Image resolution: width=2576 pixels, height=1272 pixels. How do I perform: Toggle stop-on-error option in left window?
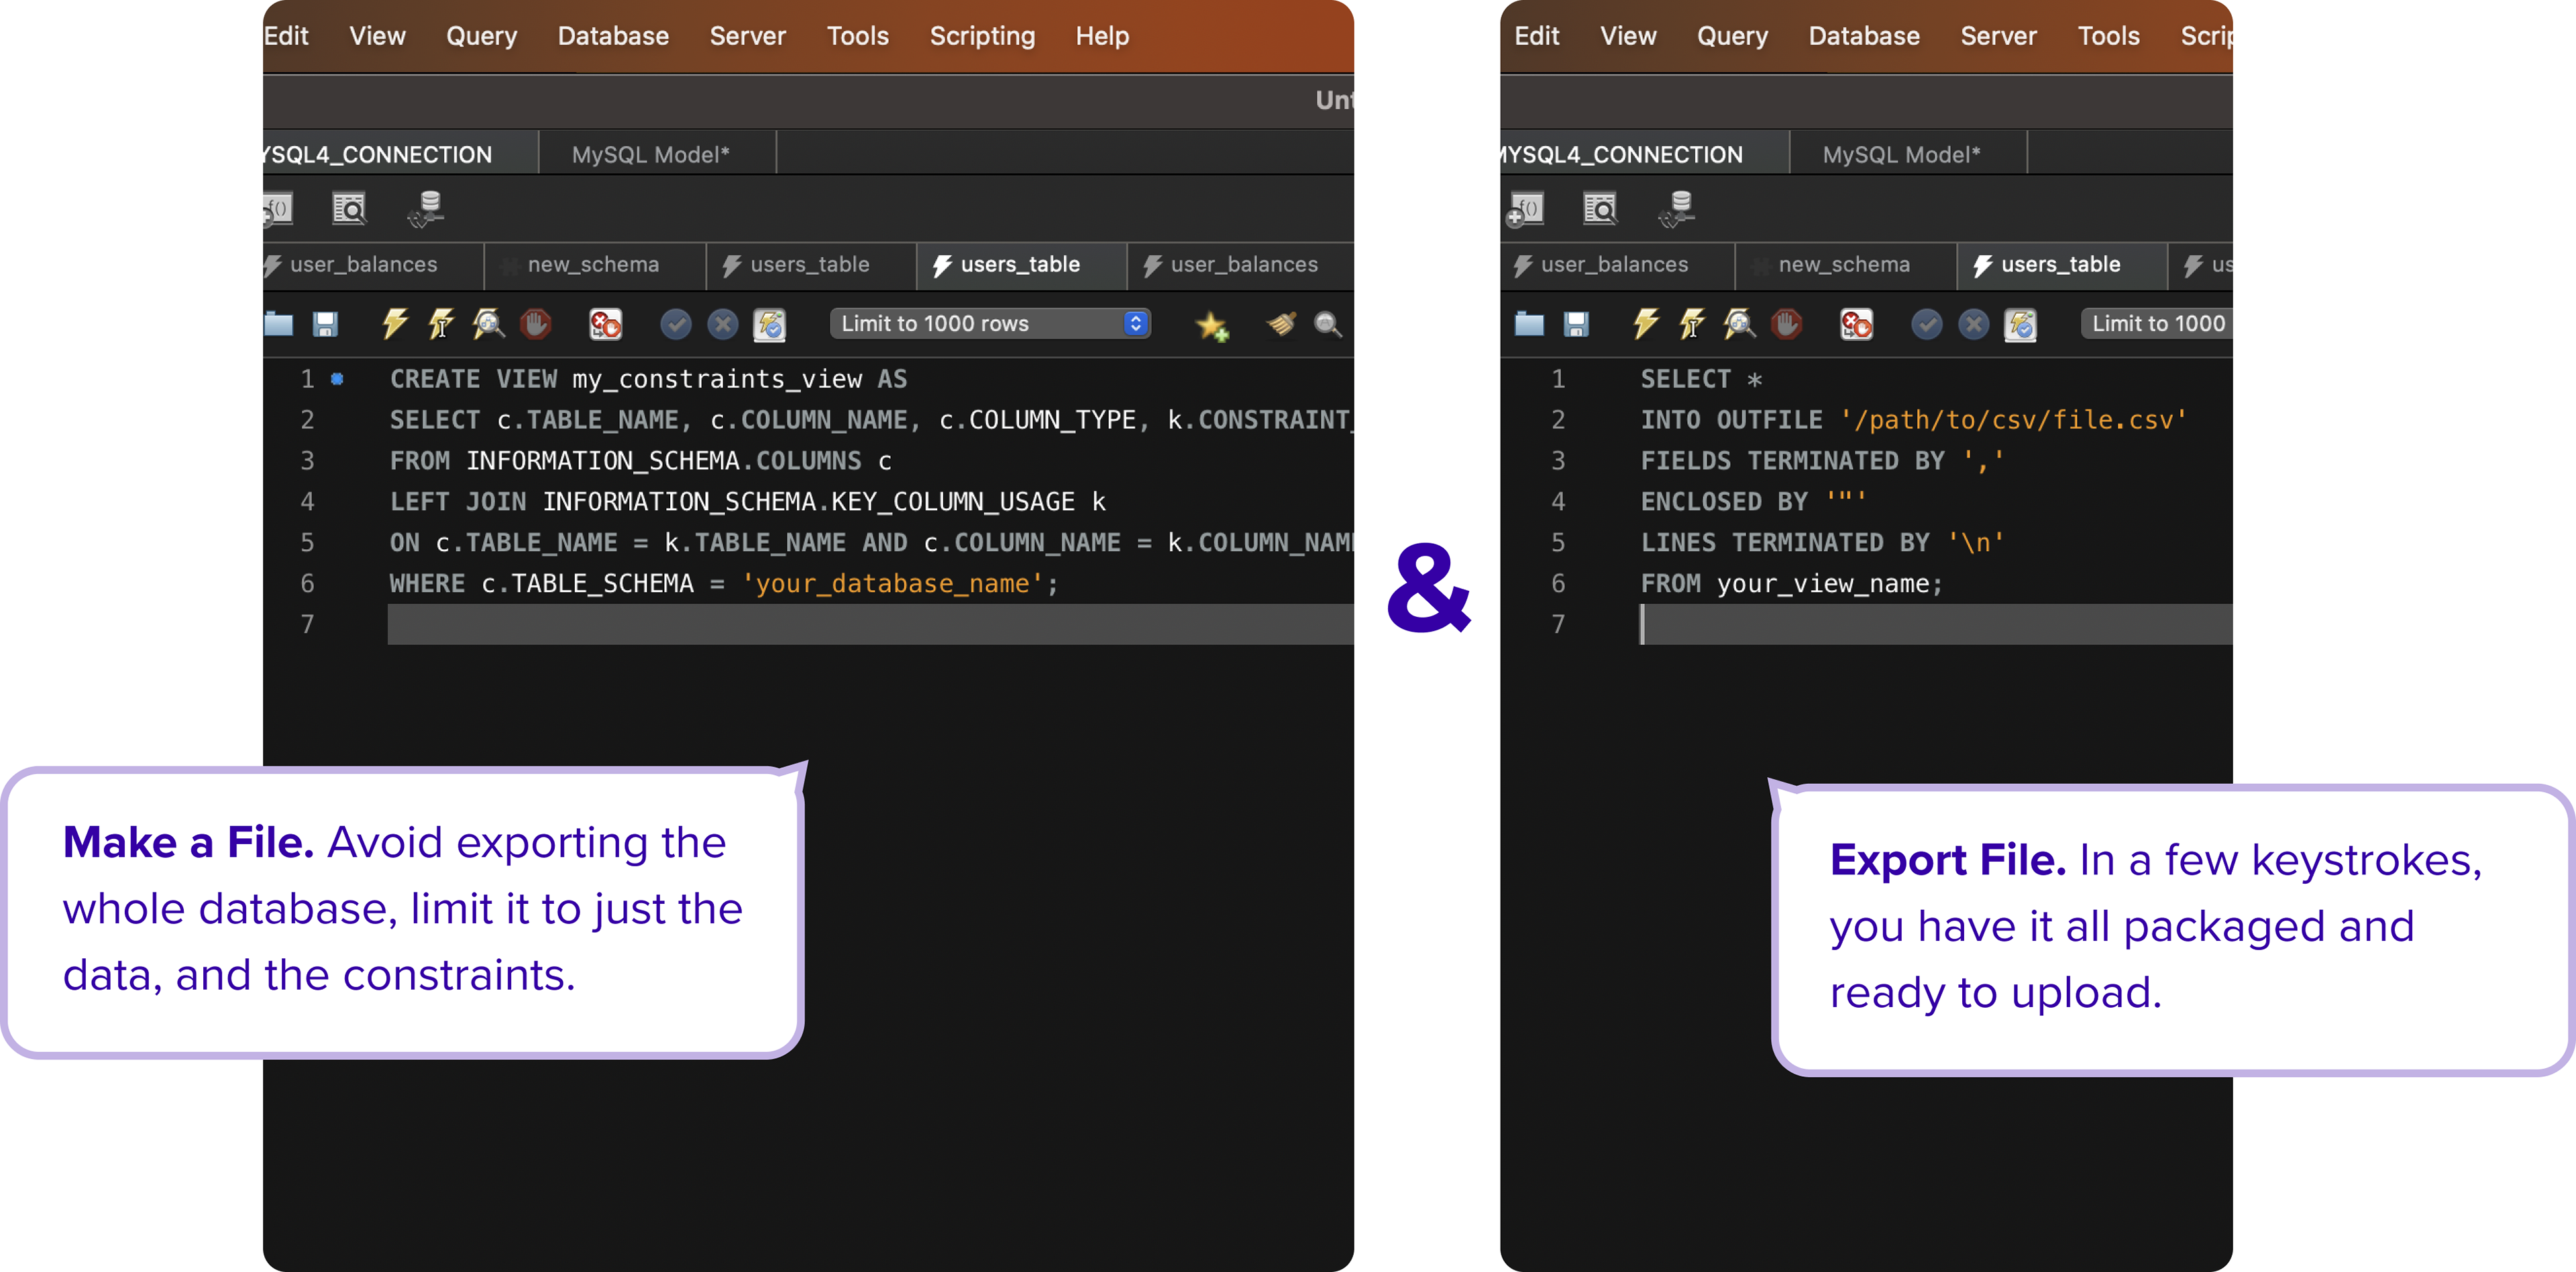606,324
